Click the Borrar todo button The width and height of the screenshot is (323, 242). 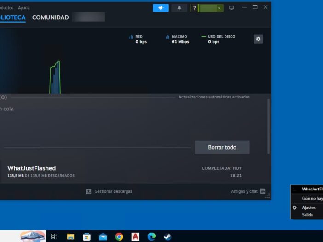222,147
